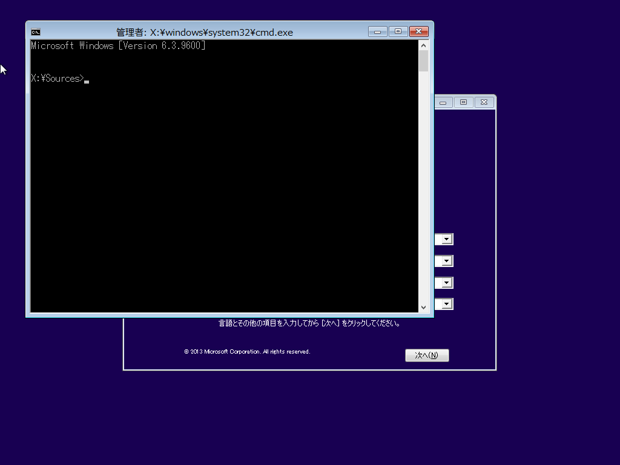Image resolution: width=620 pixels, height=465 pixels.
Task: Click the X:¥Sources> prompt line
Action: pos(60,78)
